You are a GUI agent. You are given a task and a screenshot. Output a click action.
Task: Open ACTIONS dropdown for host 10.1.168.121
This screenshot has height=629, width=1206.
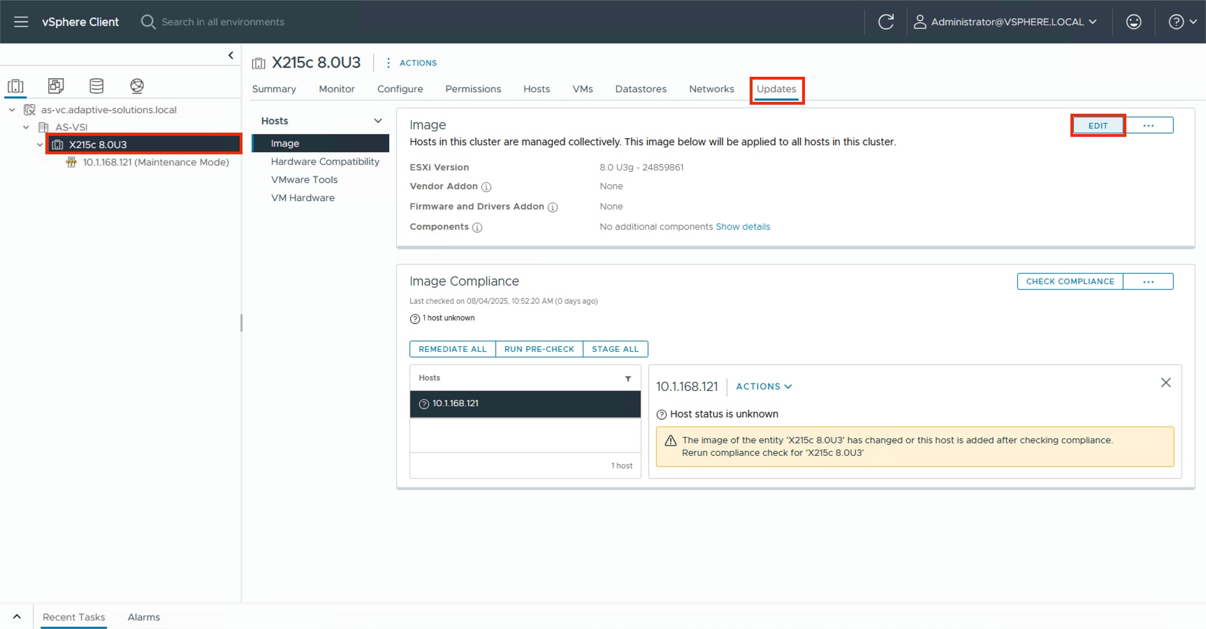763,386
